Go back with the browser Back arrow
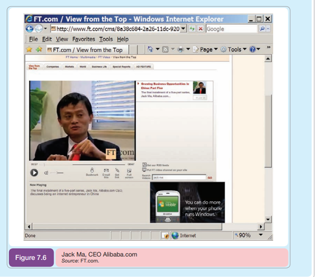 click(x=29, y=29)
